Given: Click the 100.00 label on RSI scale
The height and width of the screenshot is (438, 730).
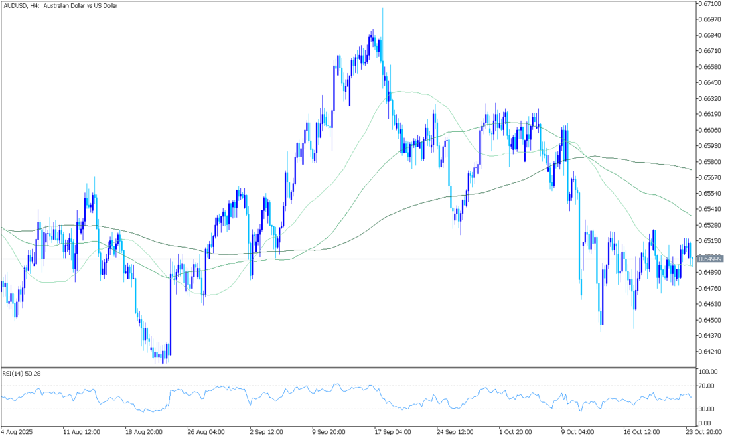Looking at the screenshot, I should pos(709,372).
